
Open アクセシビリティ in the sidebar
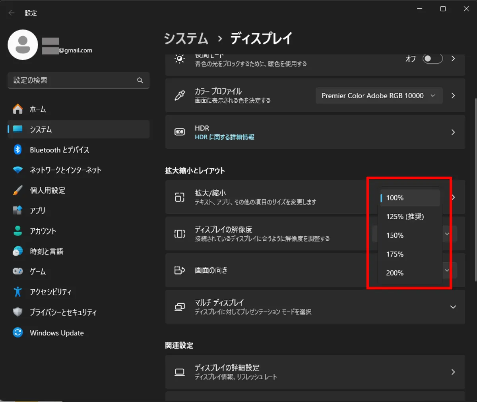(78, 292)
